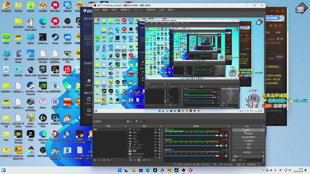310x174 pixels.
Task: Adjust the mic/Aux volume slider
Action: click(191, 136)
